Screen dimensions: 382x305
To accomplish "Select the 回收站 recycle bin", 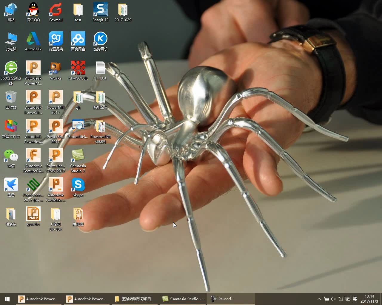I will click(x=11, y=100).
